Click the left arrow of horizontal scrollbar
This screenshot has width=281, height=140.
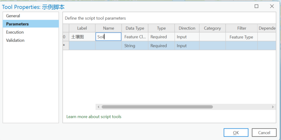click(x=98, y=107)
